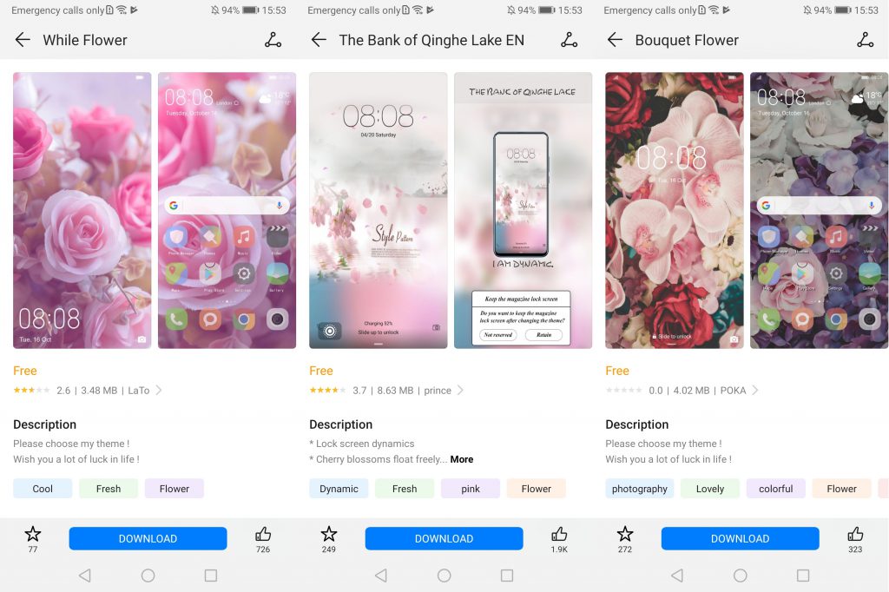
Task: Go back from While Flower page
Action: (x=23, y=40)
